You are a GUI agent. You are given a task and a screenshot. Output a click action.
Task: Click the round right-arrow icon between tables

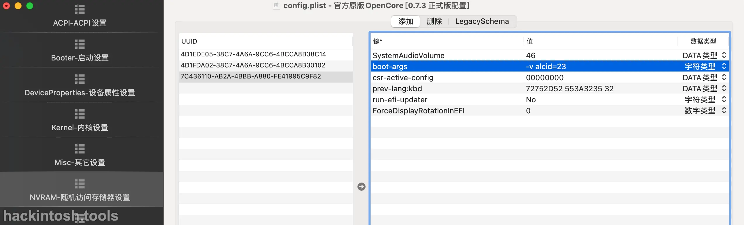click(362, 187)
